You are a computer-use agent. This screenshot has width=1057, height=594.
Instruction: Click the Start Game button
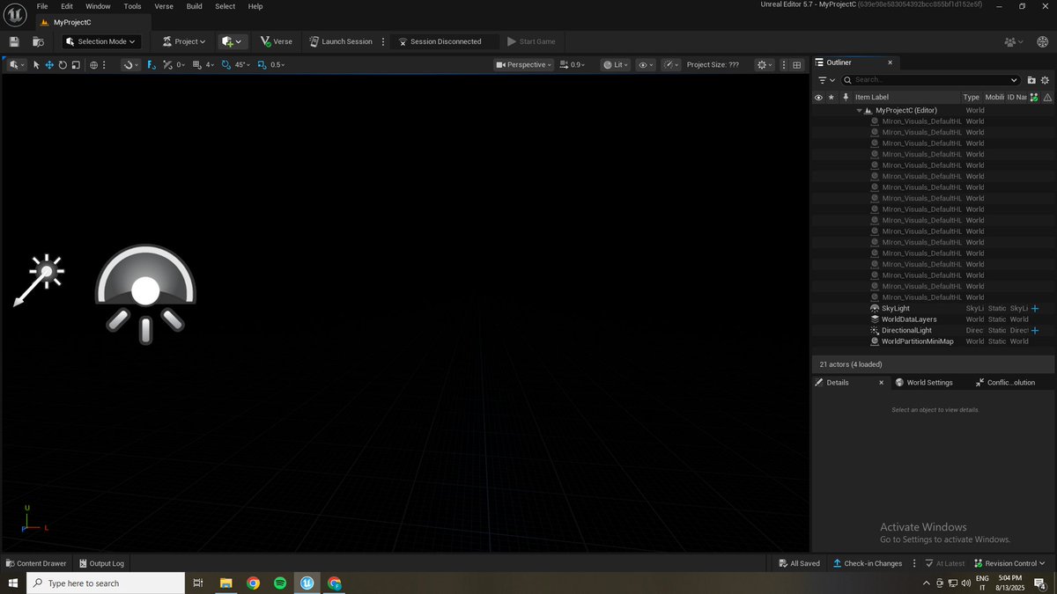[531, 41]
